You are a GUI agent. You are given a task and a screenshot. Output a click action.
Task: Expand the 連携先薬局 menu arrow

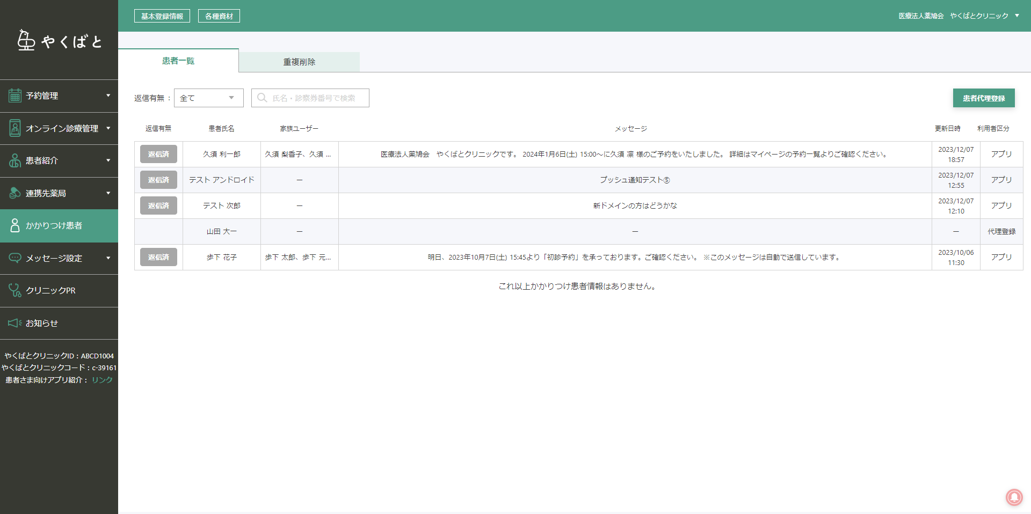click(x=108, y=193)
